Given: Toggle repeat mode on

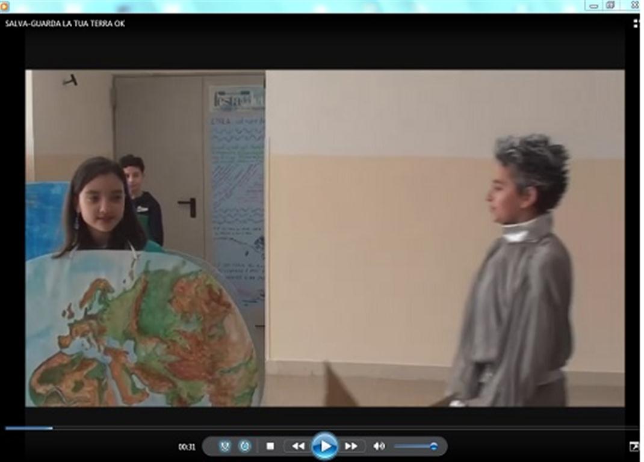Looking at the screenshot, I should pos(245,446).
